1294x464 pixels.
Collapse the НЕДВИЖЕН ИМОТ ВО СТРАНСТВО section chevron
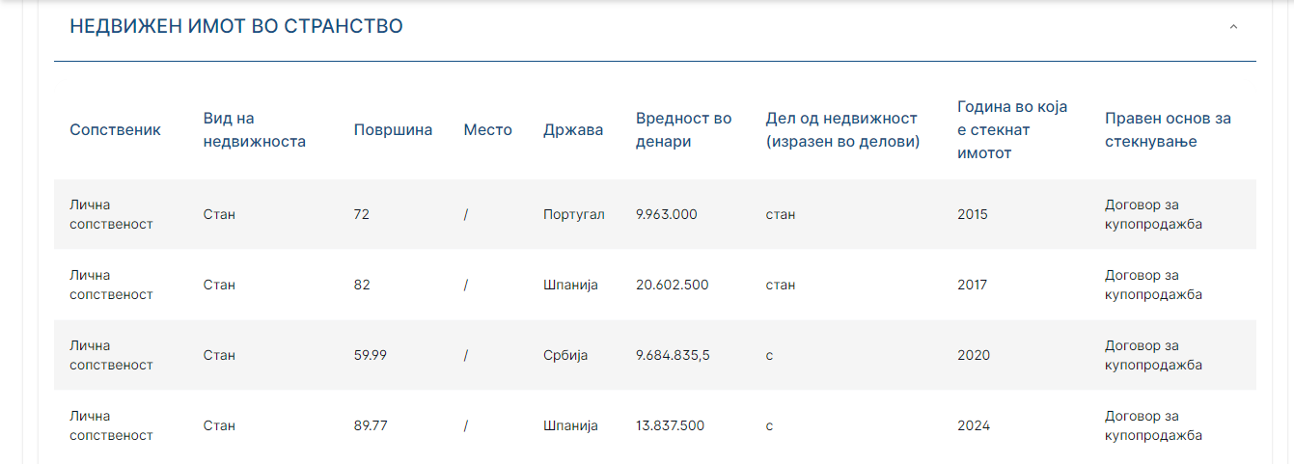pos(1232,27)
